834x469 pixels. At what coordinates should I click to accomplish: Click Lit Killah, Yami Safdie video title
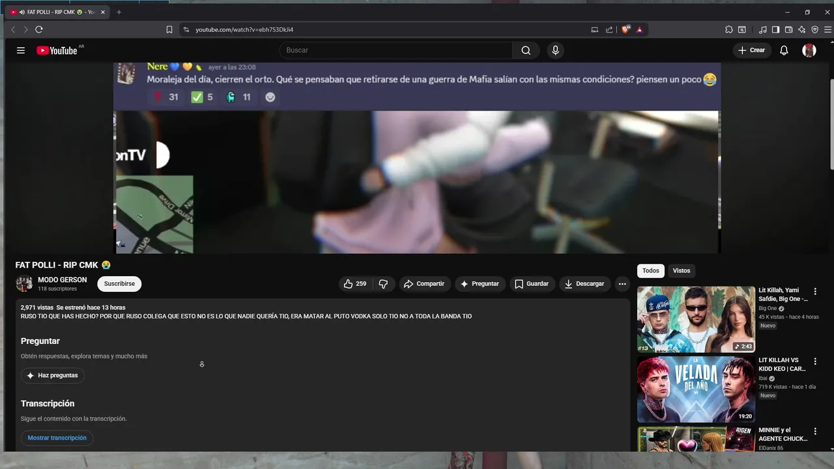(x=783, y=294)
